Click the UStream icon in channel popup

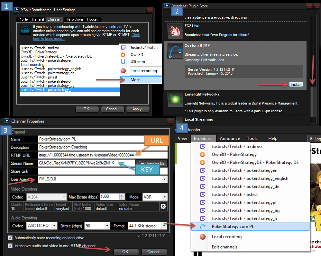[x=123, y=62]
